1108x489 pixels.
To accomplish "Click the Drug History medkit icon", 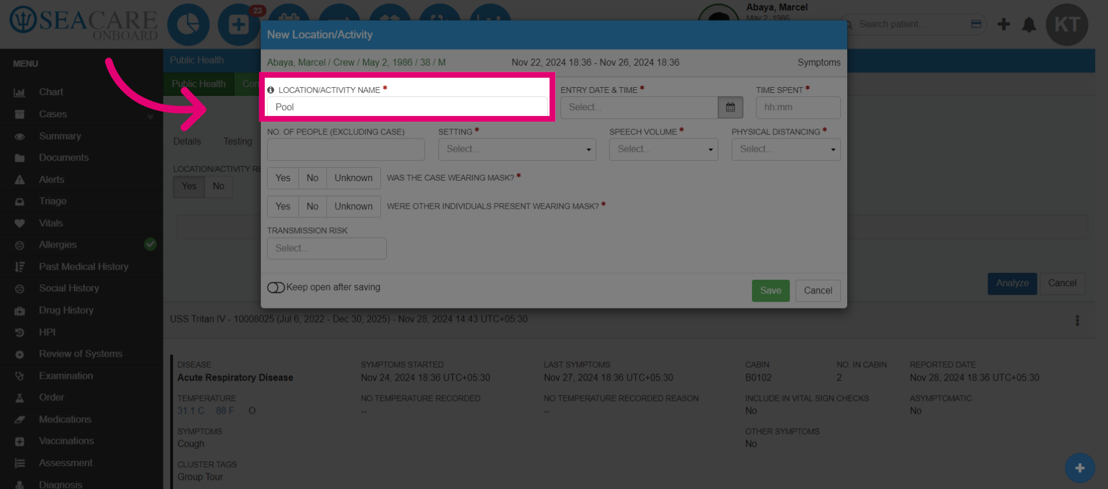I will tap(20, 311).
